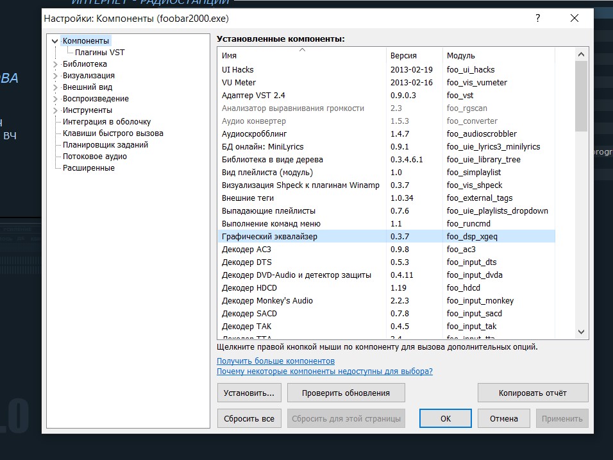Screen dimensions: 613x460
Task: Collapse the Компоненты tree node
Action: tap(55, 41)
